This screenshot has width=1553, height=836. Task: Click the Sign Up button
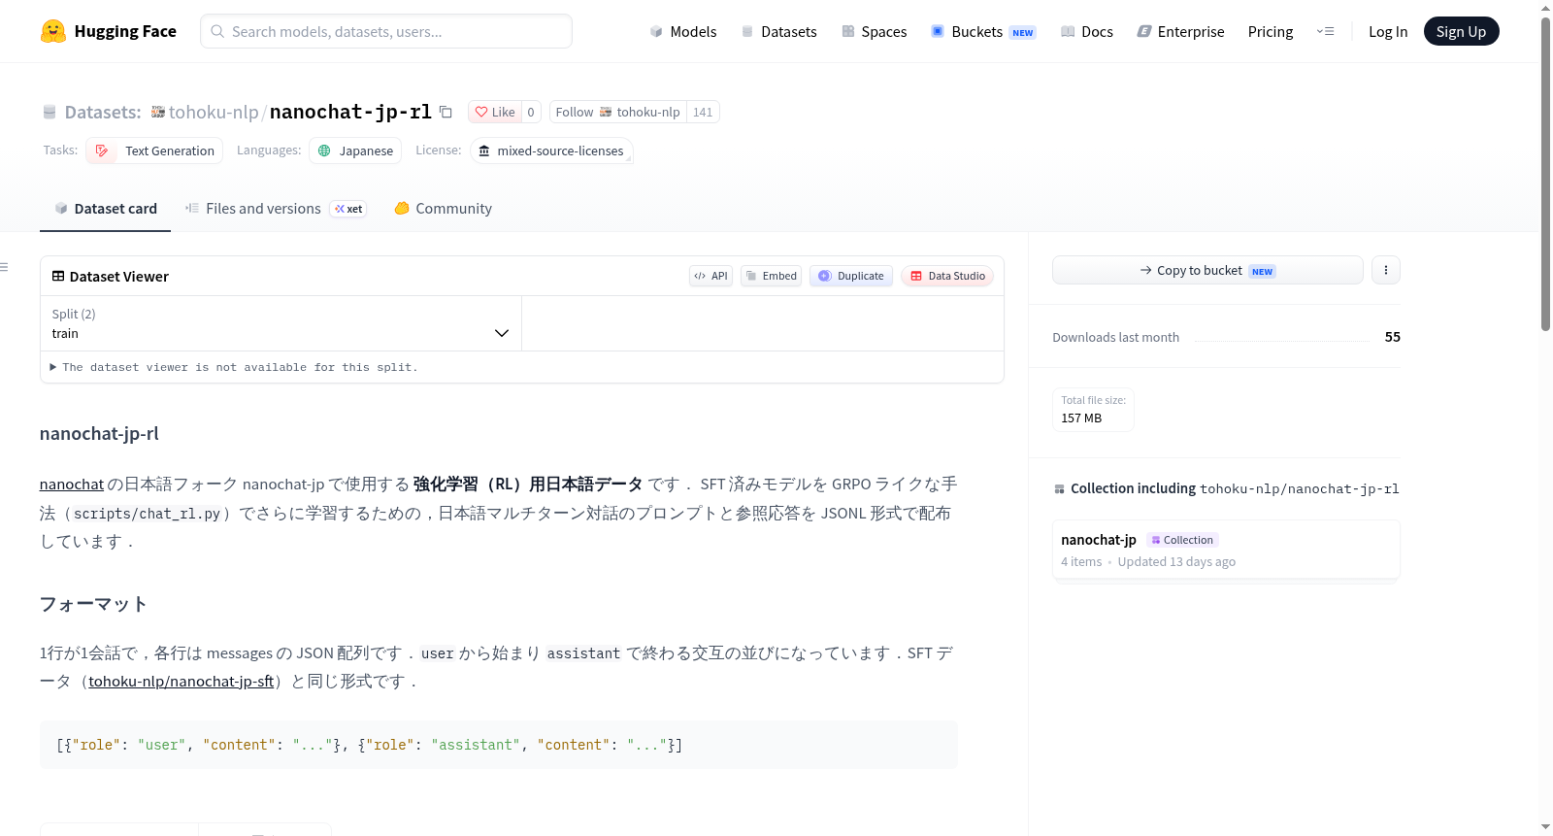tap(1461, 31)
